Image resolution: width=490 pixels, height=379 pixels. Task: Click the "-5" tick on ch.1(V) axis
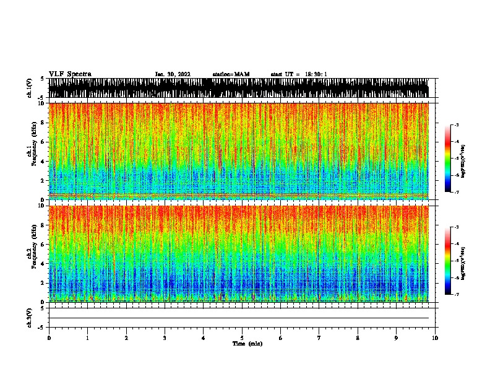tap(41, 98)
